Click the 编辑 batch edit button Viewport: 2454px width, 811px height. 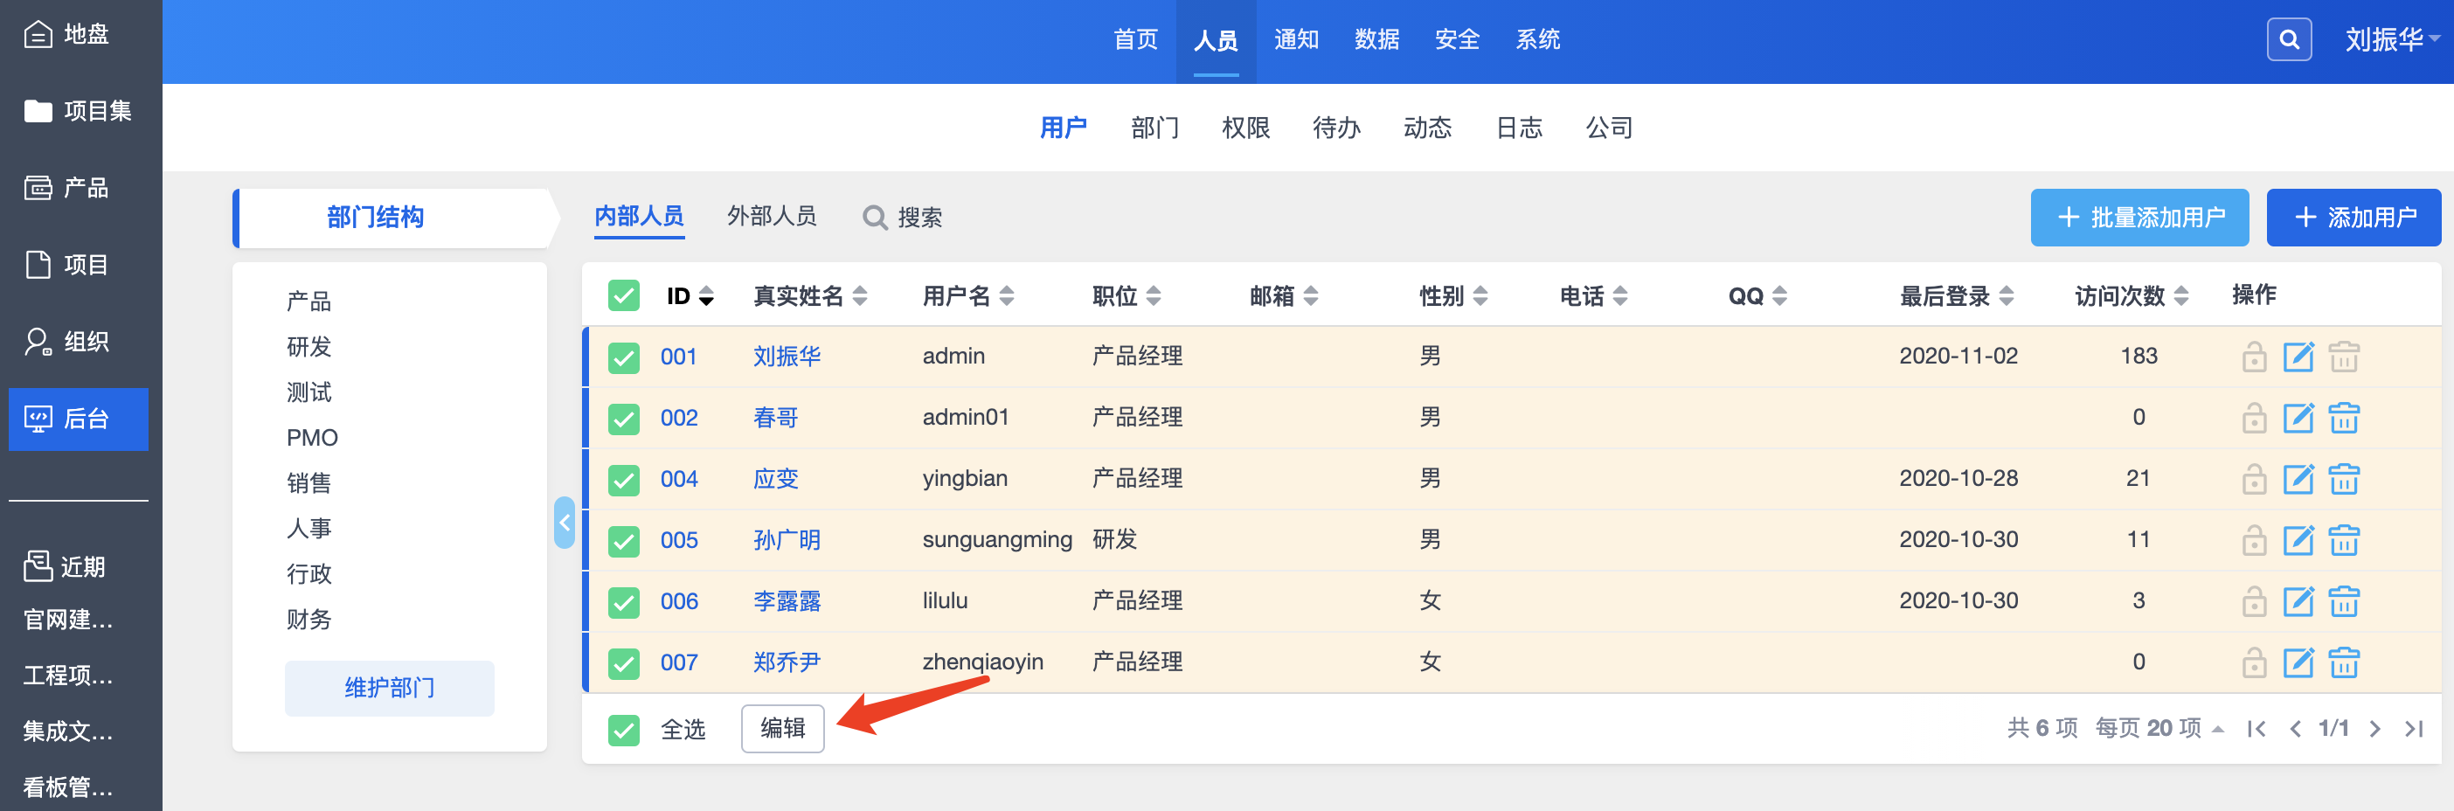click(x=782, y=729)
